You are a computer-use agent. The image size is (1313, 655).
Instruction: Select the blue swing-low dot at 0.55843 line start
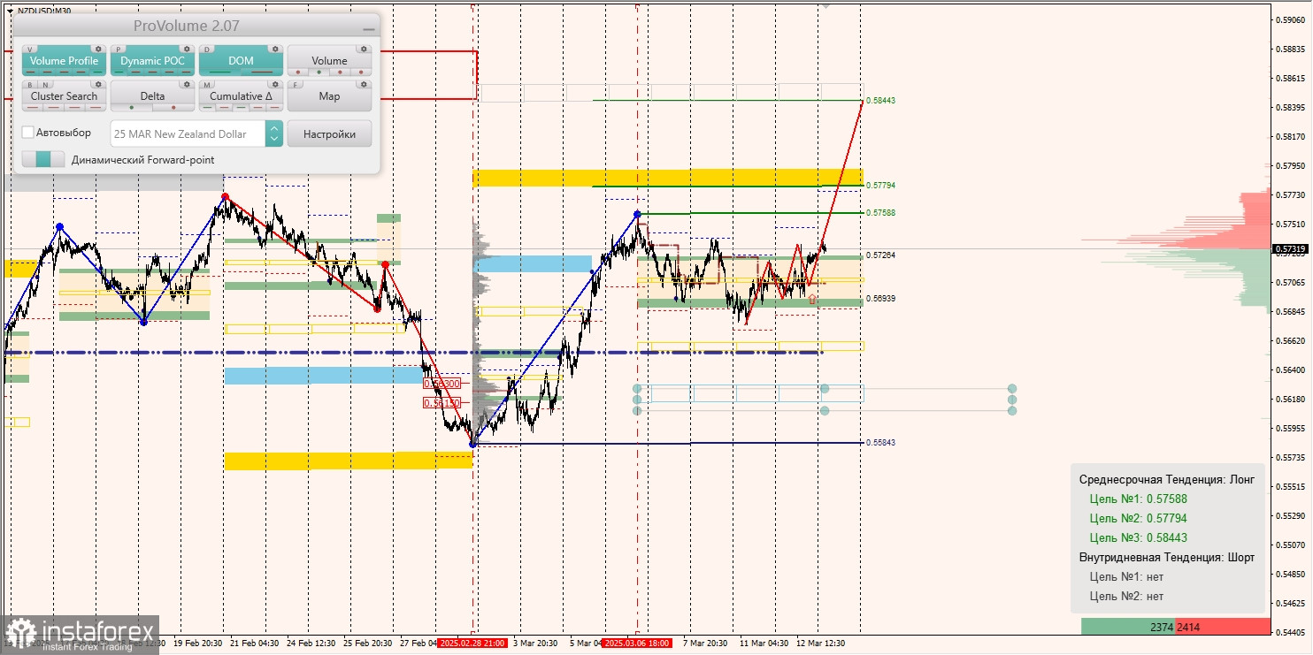click(473, 443)
